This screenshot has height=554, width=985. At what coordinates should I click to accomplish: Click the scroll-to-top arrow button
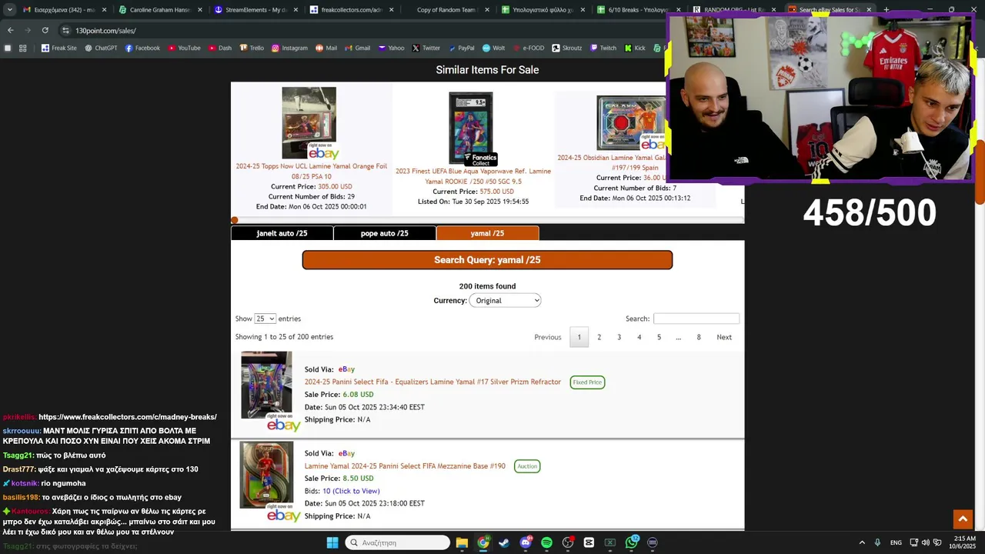[x=963, y=519]
